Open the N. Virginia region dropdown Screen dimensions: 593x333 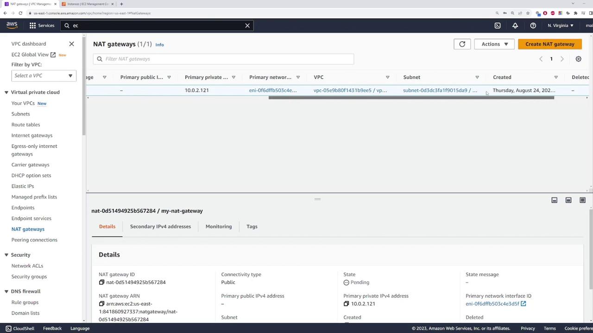click(561, 25)
